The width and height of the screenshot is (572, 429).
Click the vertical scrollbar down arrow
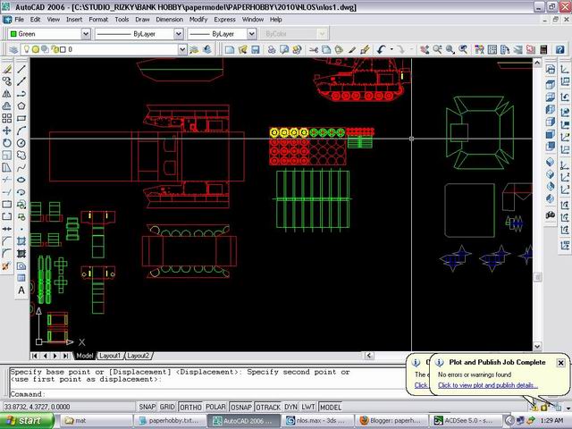[537, 346]
